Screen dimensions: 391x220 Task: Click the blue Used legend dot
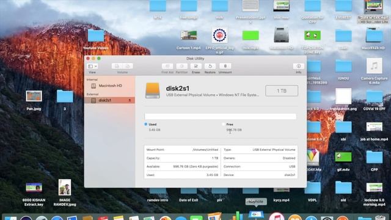(x=146, y=124)
